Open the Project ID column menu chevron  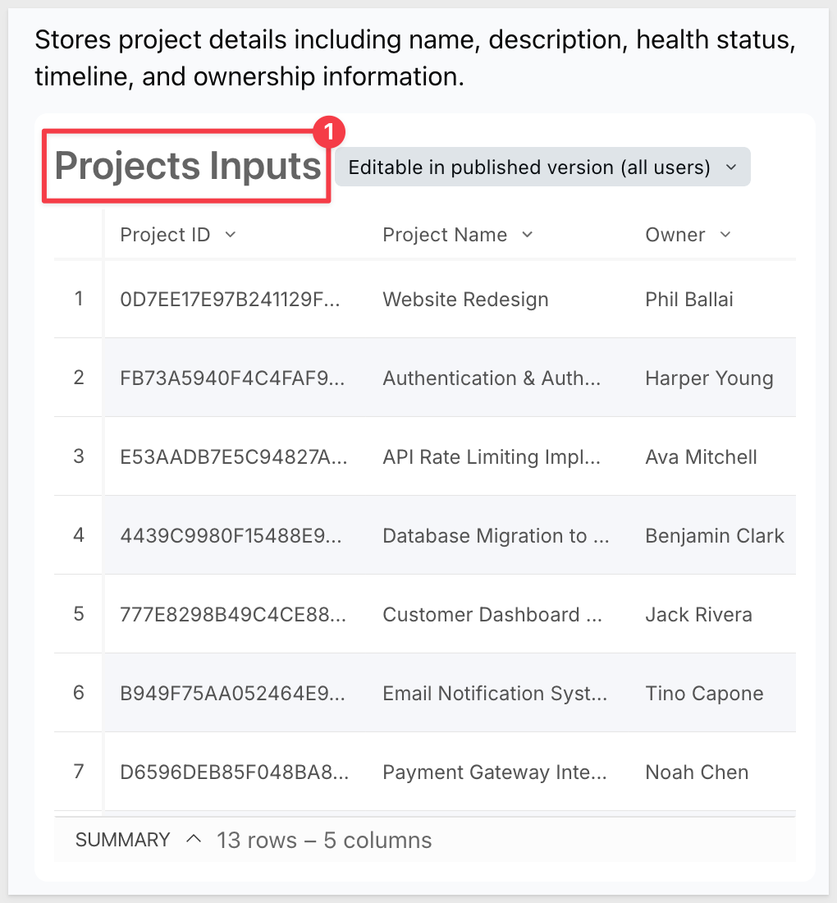click(231, 235)
